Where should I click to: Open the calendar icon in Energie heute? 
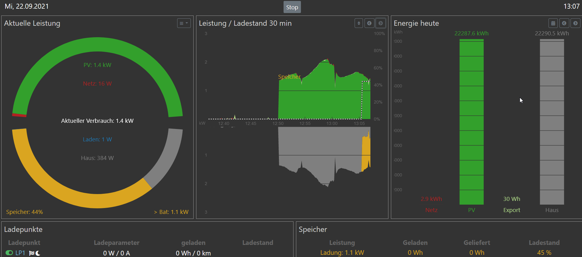[553, 23]
